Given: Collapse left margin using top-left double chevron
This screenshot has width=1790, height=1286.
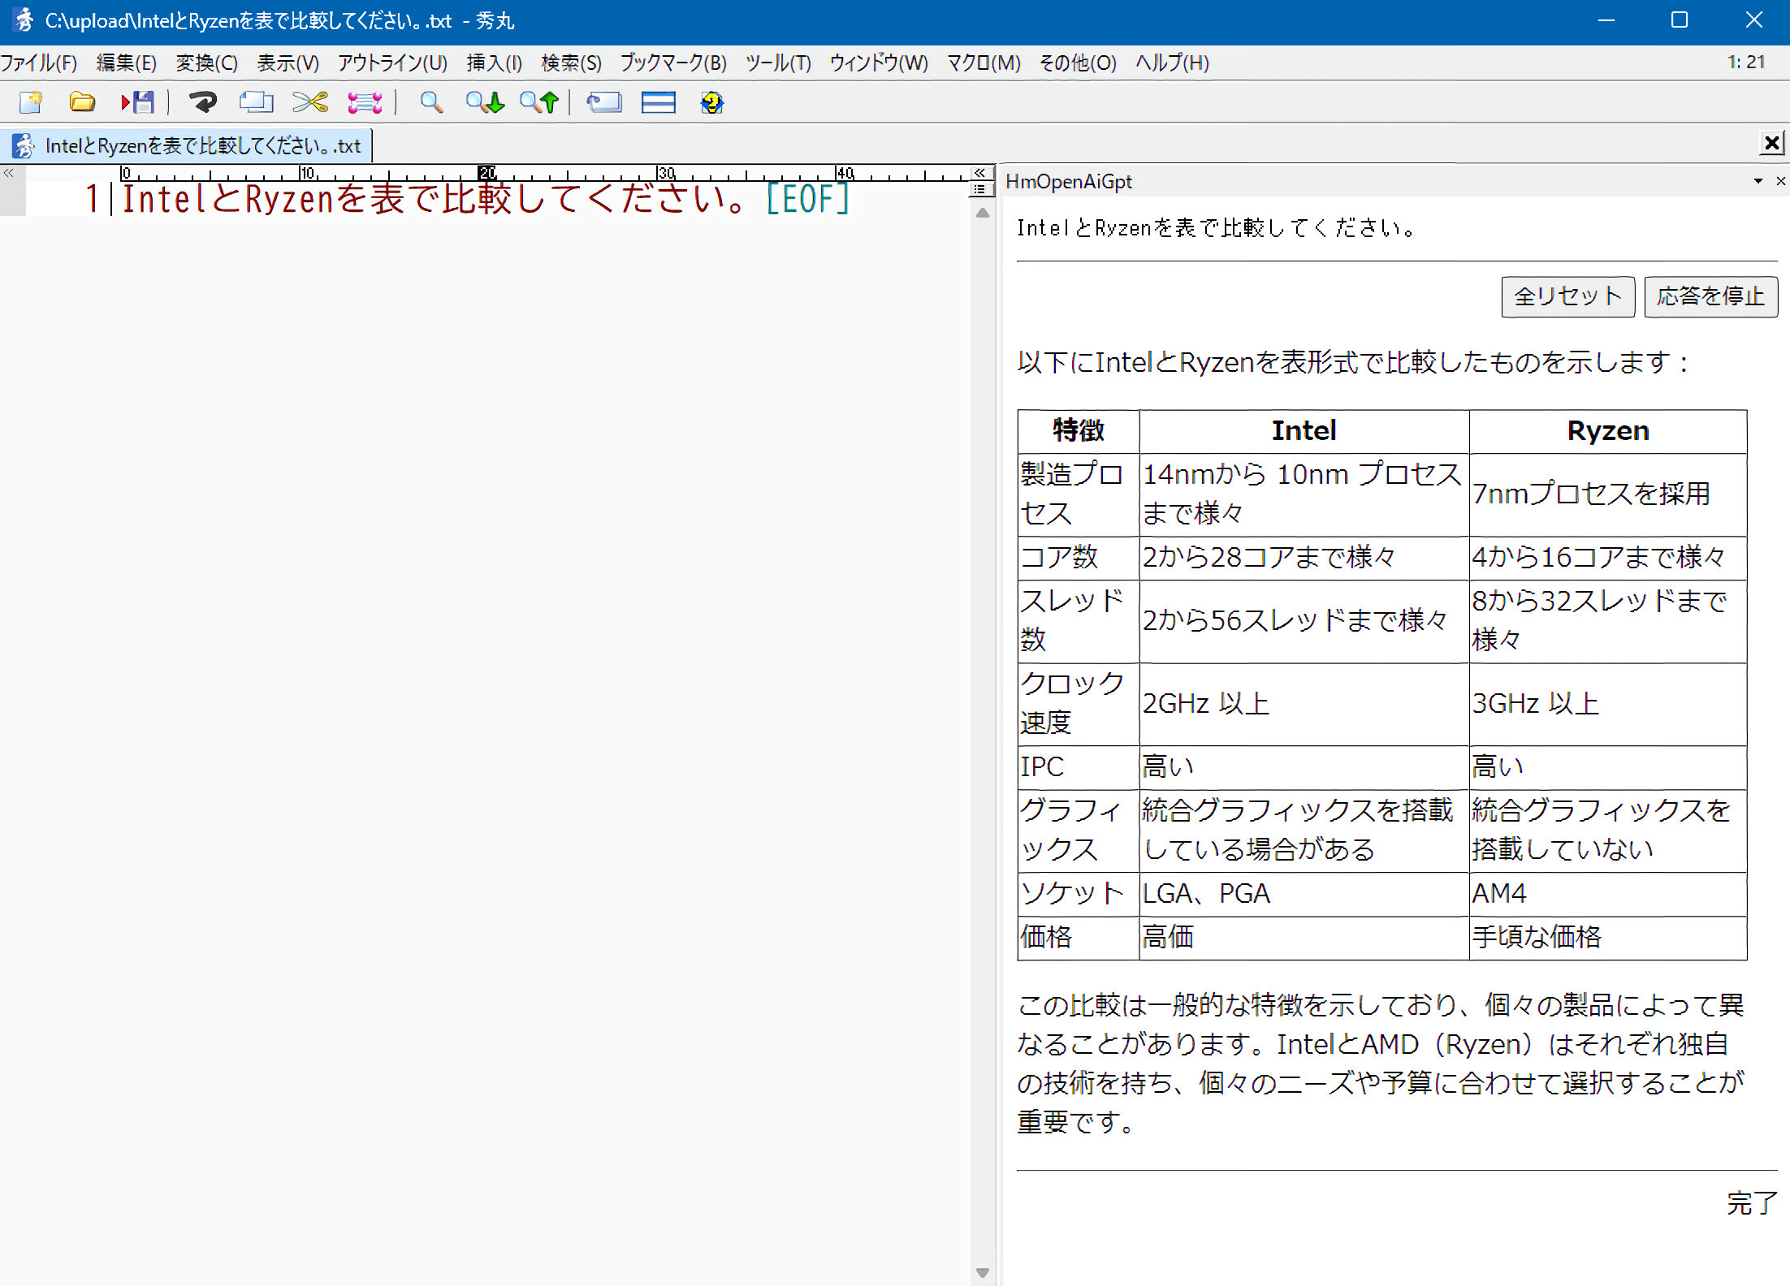Looking at the screenshot, I should pyautogui.click(x=9, y=173).
